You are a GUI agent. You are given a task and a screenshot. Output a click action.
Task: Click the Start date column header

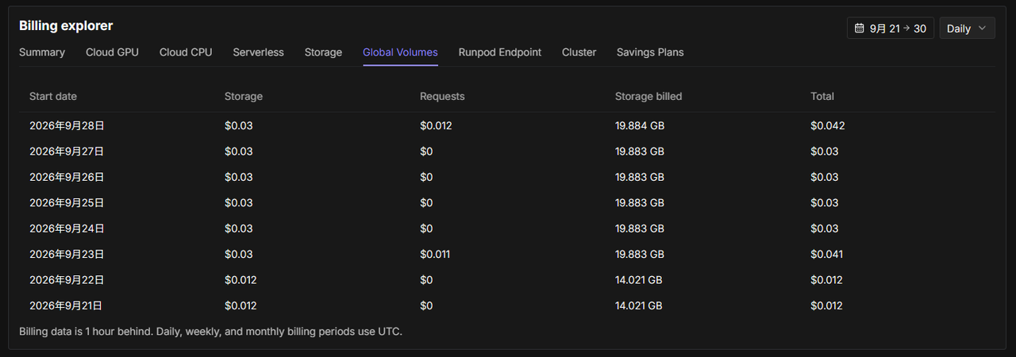[53, 96]
